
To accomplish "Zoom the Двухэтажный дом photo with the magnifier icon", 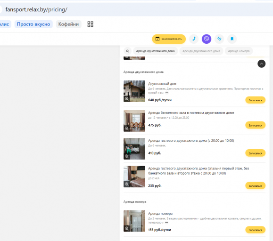I will point(127,99).
